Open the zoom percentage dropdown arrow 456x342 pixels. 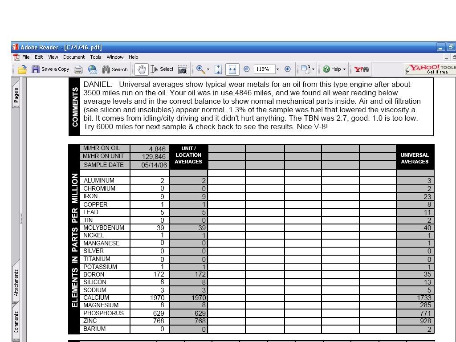277,69
